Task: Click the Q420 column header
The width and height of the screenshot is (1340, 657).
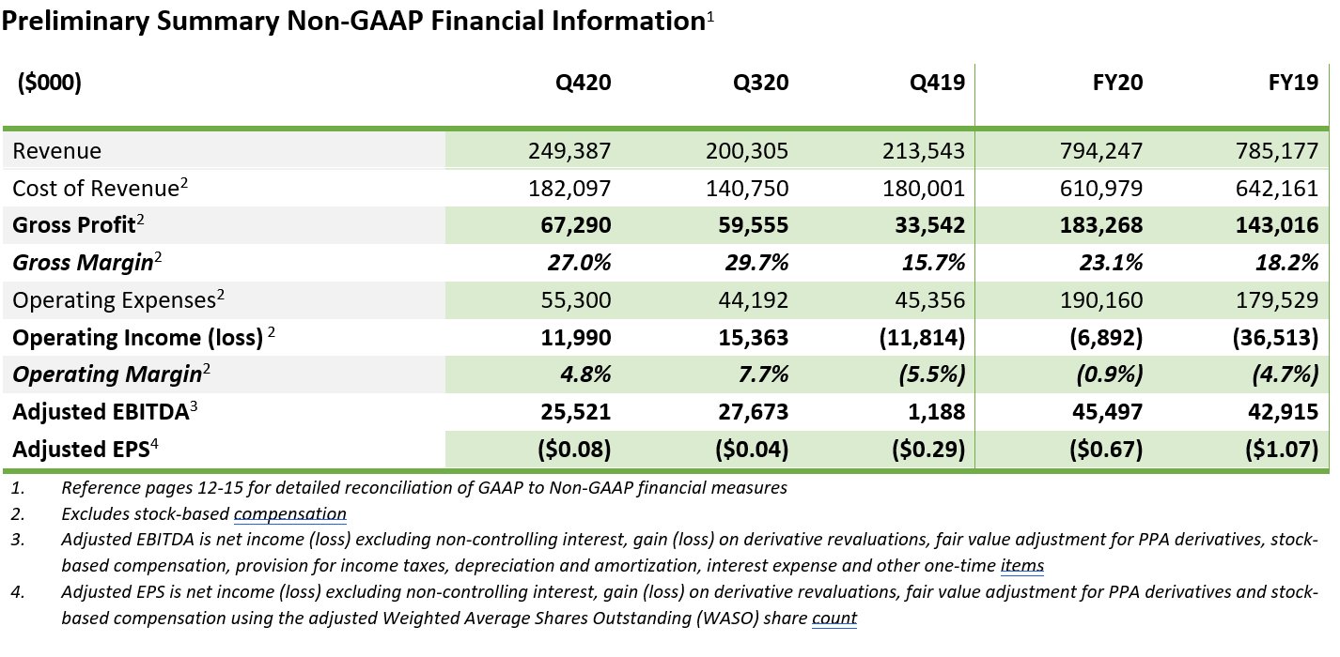Action: 582,83
